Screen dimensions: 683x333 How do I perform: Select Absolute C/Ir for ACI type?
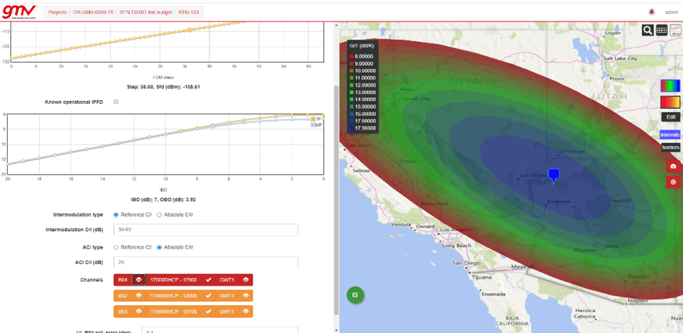(x=159, y=247)
